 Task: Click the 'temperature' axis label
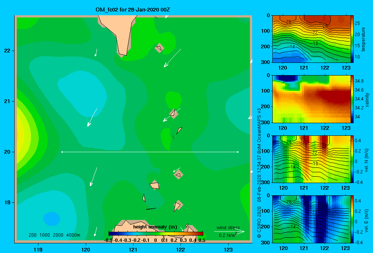pos(363,39)
